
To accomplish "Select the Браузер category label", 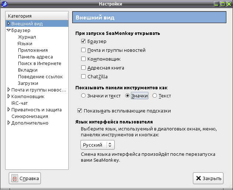I will [x=21, y=30].
